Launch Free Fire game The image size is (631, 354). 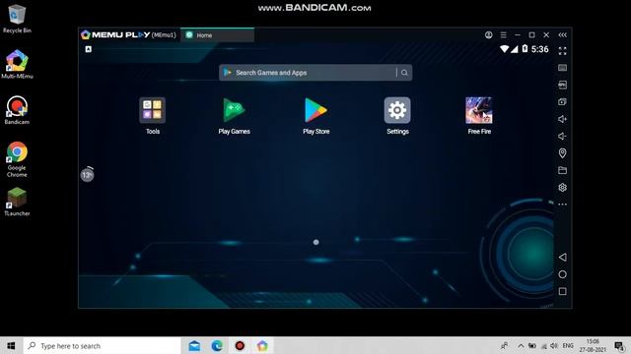479,110
